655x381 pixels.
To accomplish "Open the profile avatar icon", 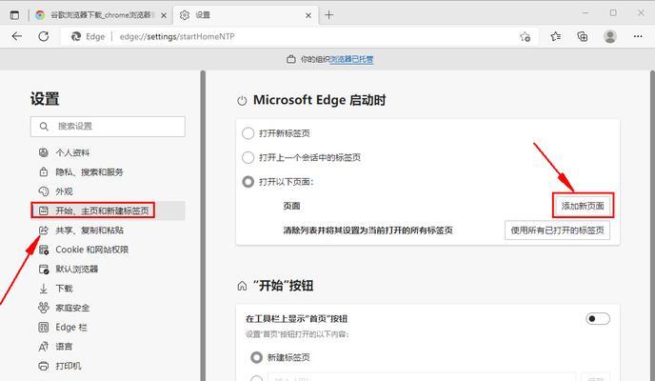I will tap(610, 37).
